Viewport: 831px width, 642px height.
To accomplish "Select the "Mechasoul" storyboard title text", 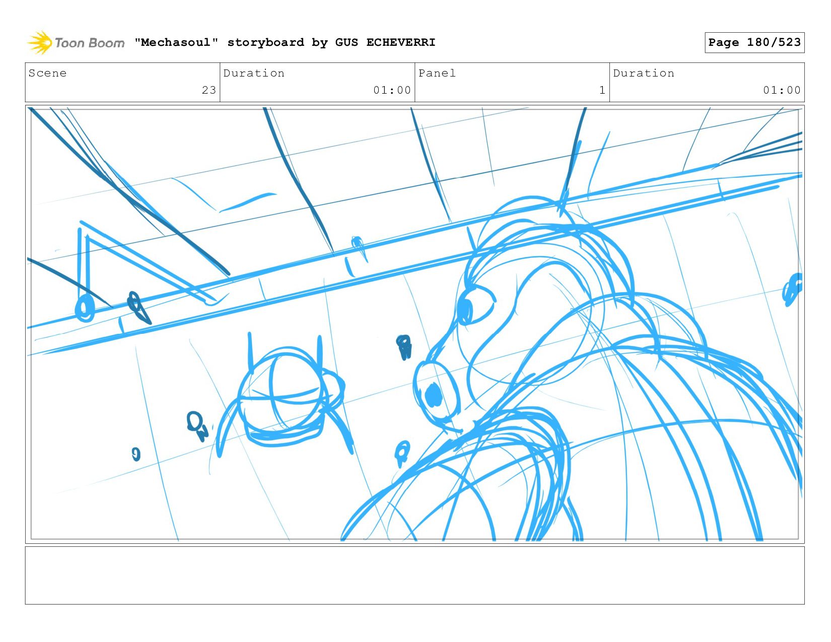I will tap(285, 42).
